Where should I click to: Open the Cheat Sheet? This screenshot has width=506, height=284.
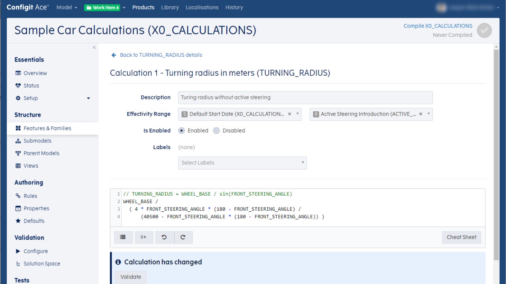pyautogui.click(x=461, y=237)
